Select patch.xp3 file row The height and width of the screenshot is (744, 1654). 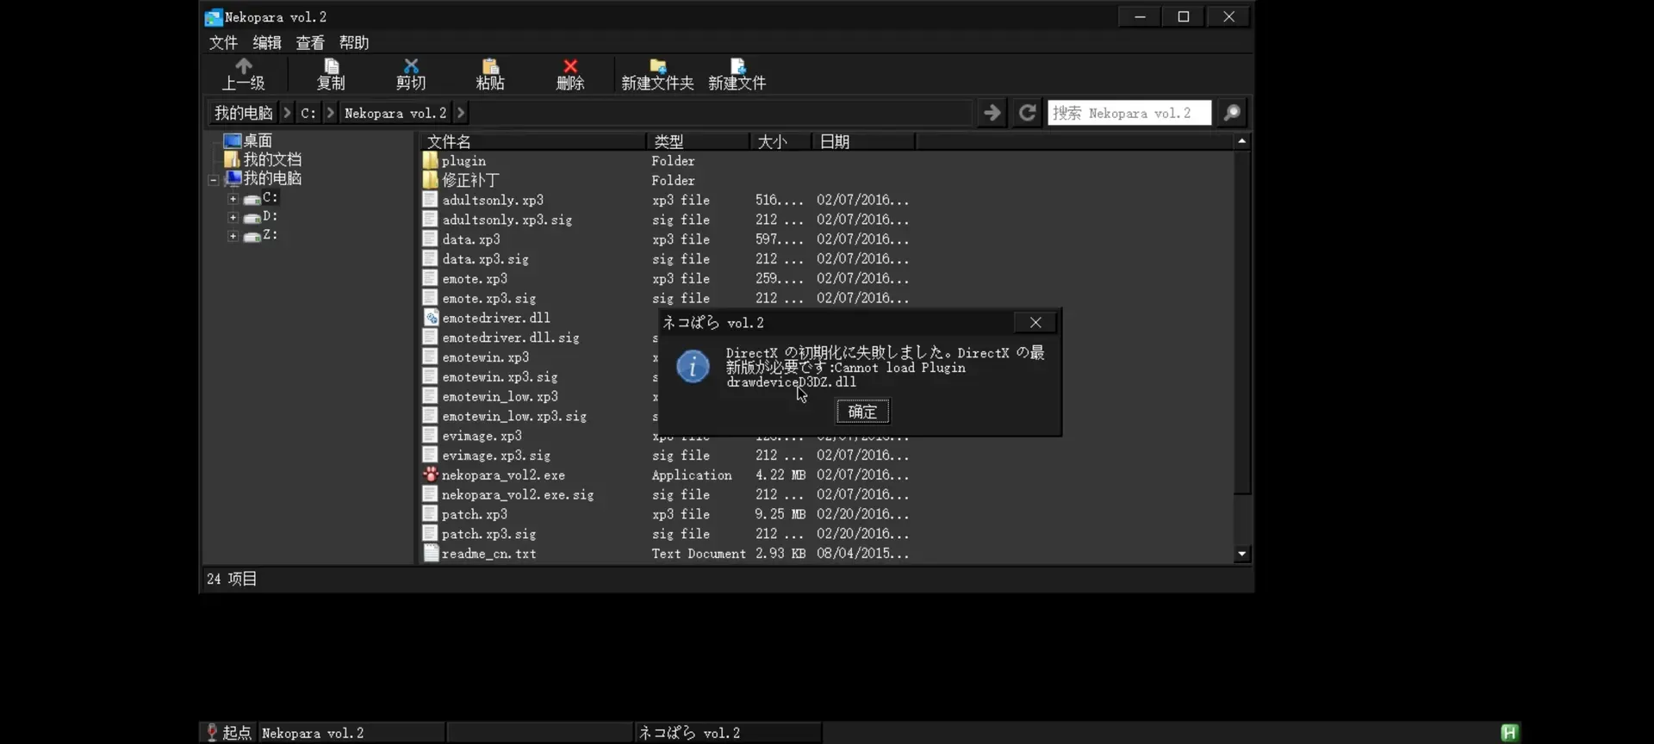(x=667, y=514)
